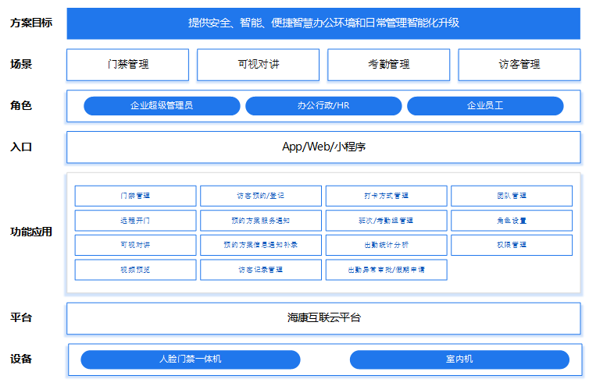Image resolution: width=589 pixels, height=386 pixels.
Task: Open the 团队管理 function item
Action: (x=512, y=196)
